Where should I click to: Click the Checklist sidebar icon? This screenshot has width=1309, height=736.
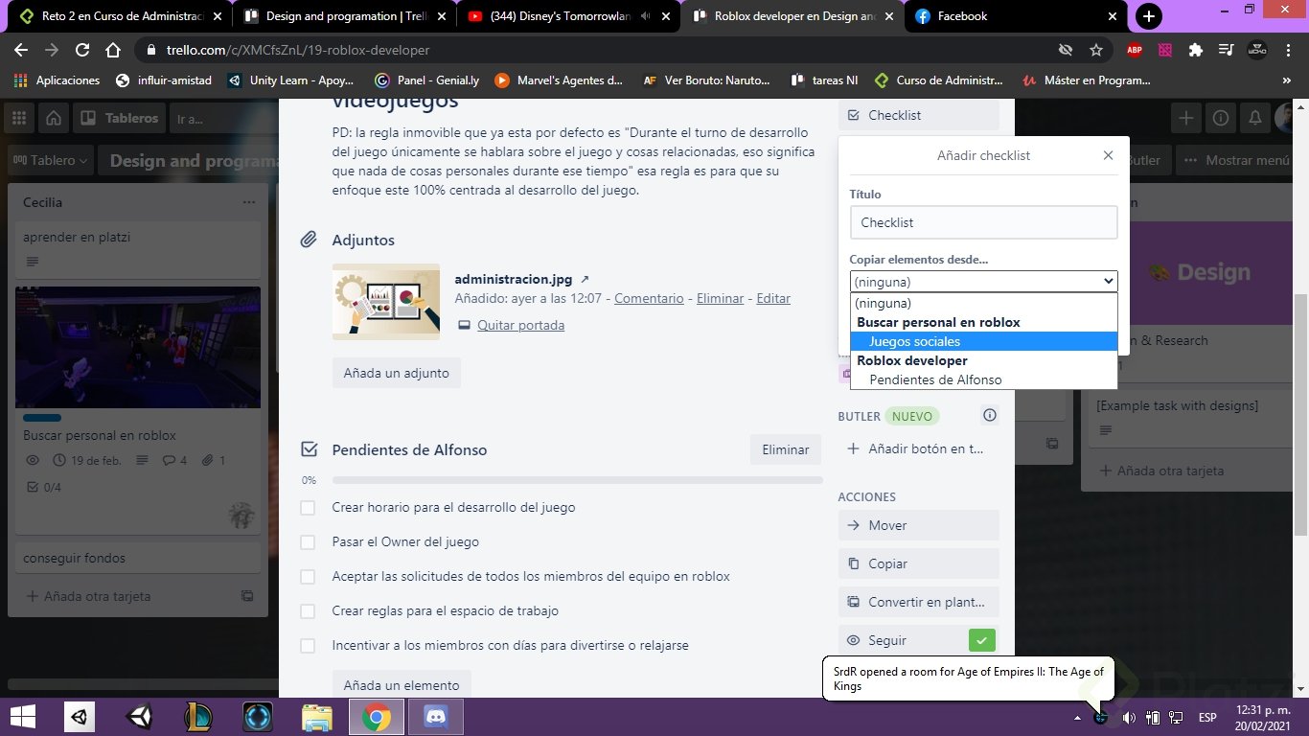tap(853, 114)
